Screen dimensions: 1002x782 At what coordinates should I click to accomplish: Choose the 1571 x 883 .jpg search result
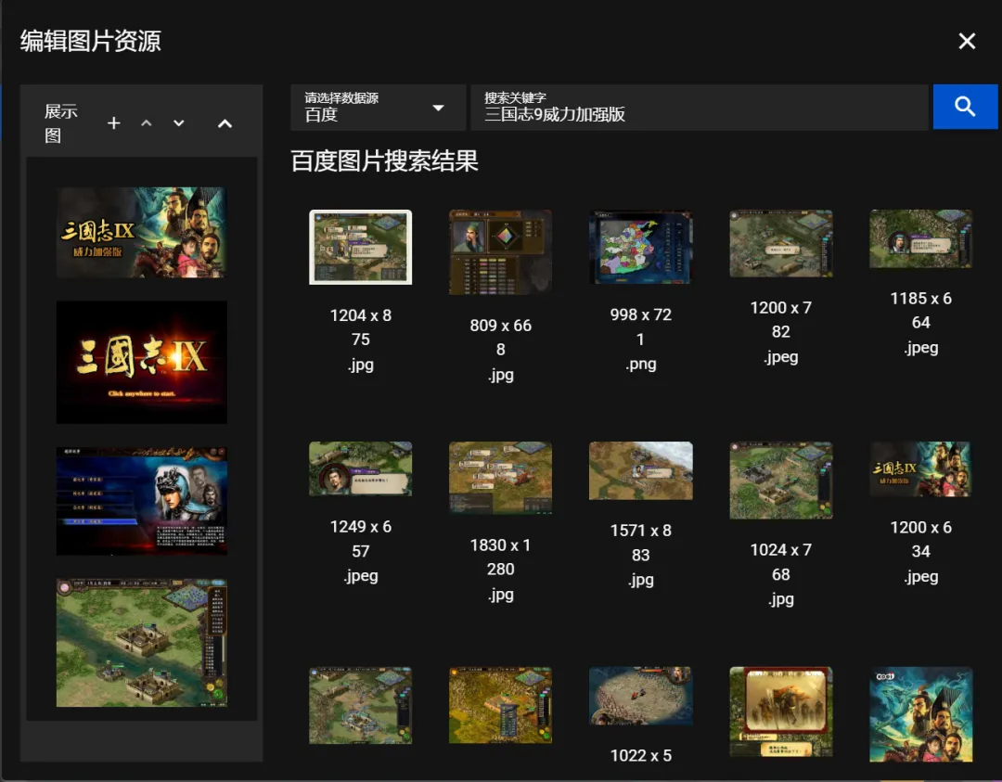[640, 471]
